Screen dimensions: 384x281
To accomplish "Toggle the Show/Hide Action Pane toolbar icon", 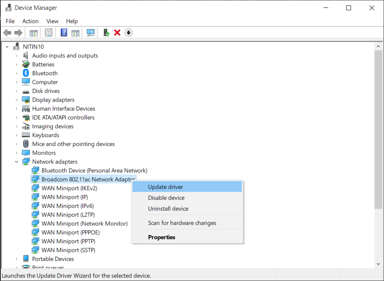I will pyautogui.click(x=75, y=33).
